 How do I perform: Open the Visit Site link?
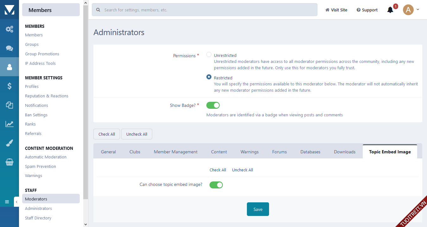(336, 10)
